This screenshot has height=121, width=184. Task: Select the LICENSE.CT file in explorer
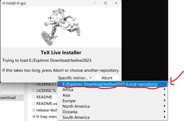coord(45,84)
